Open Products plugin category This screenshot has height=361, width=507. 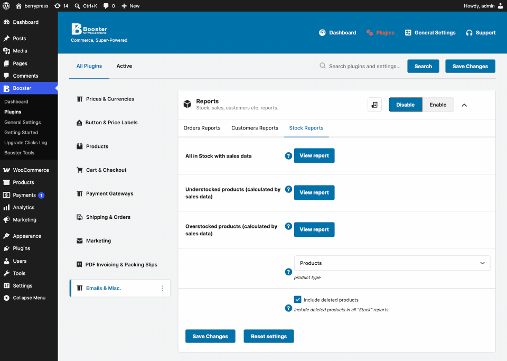(x=120, y=146)
